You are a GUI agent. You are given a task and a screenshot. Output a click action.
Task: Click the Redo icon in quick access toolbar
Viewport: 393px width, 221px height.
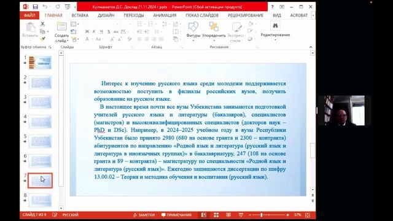tap(58, 7)
